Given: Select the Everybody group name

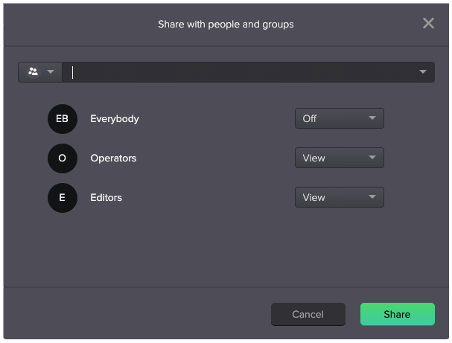Looking at the screenshot, I should [x=115, y=118].
